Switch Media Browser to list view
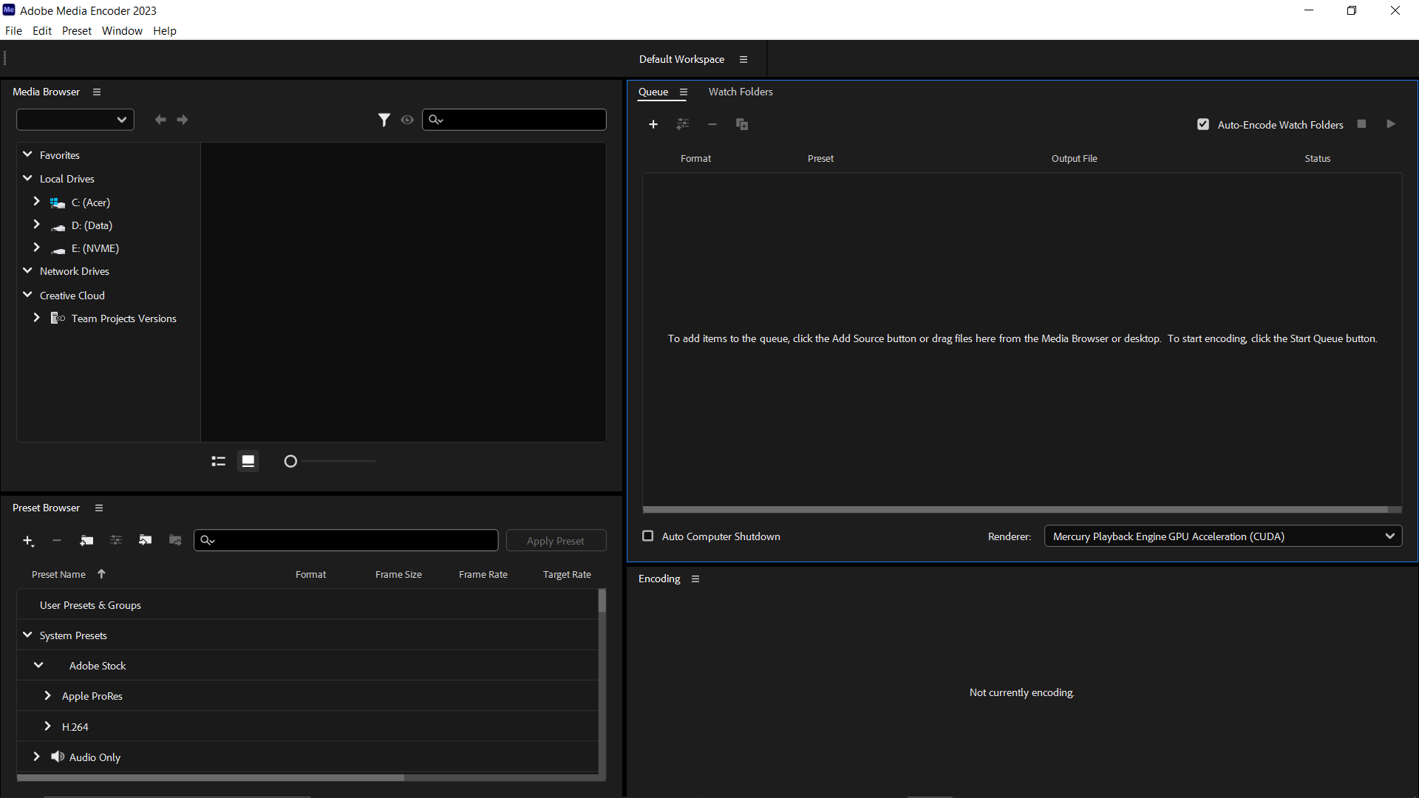This screenshot has width=1419, height=798. click(x=218, y=460)
